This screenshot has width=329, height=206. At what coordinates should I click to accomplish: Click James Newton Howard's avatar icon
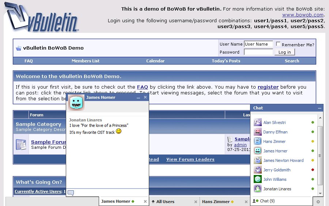pos(258,160)
